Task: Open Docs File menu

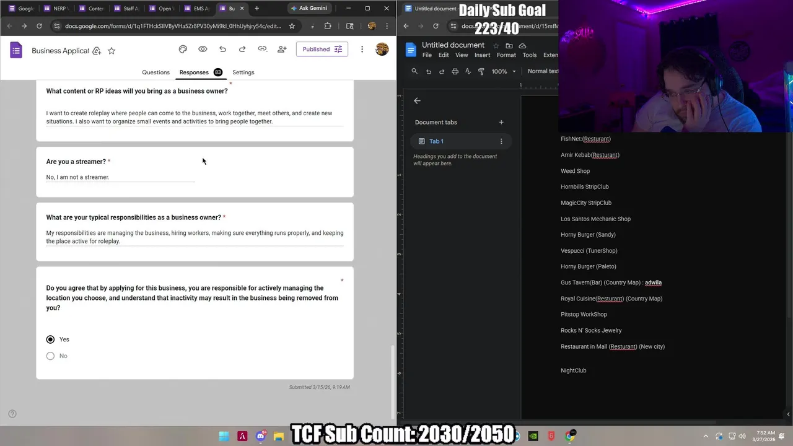Action: pyautogui.click(x=427, y=55)
